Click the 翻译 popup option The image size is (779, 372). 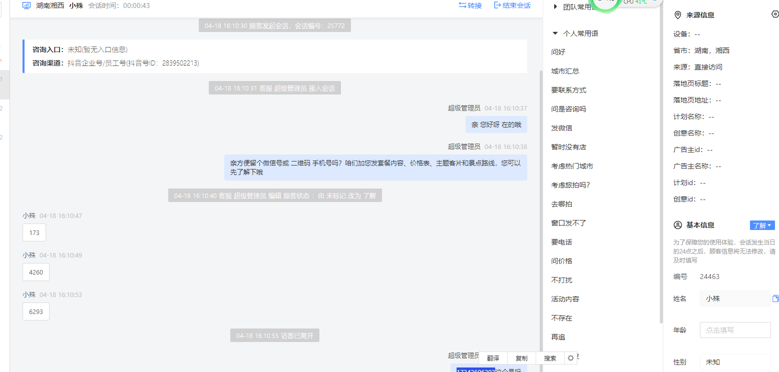493,358
